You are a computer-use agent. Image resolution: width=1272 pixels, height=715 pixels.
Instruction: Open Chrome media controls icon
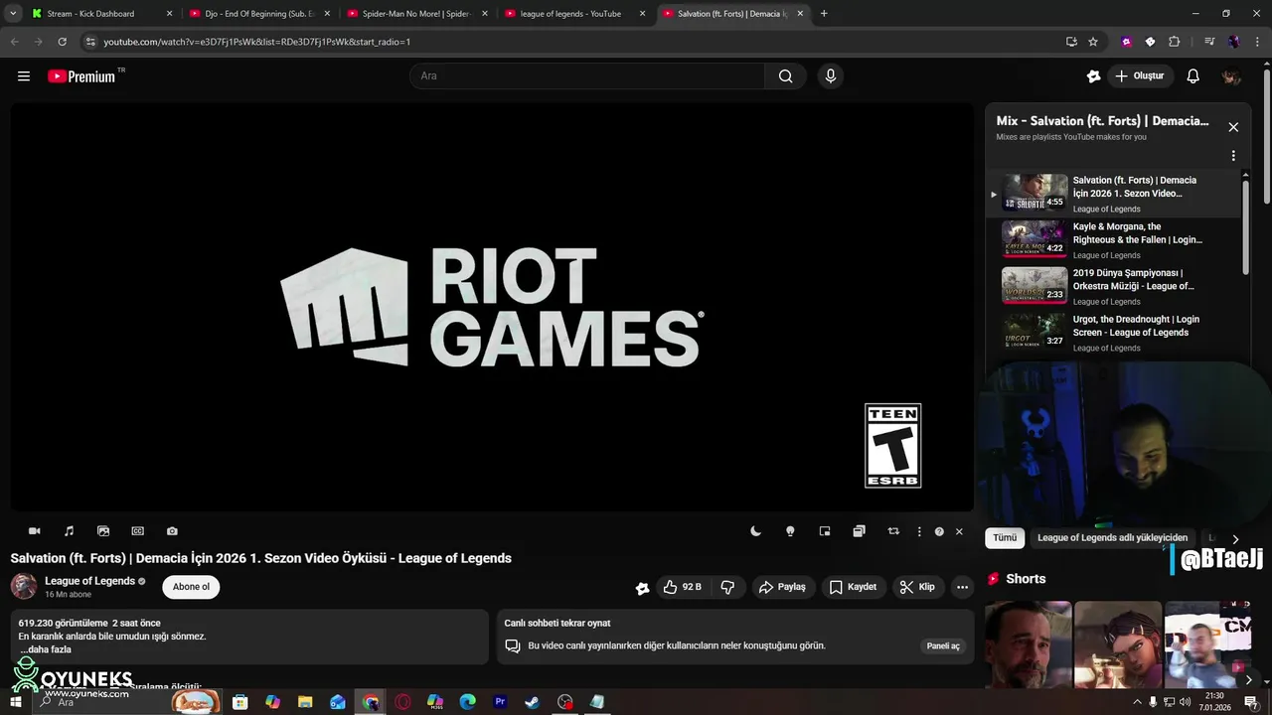pos(1208,42)
